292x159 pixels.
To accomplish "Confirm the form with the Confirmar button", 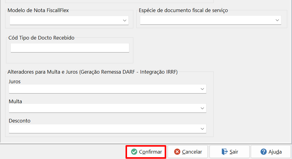I will (146, 152).
